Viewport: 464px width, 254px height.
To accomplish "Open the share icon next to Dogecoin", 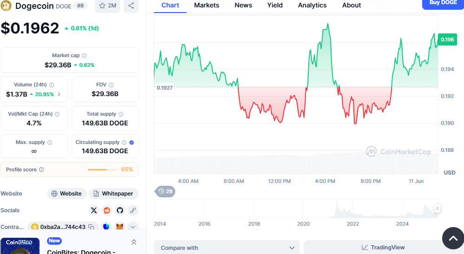I will (131, 6).
